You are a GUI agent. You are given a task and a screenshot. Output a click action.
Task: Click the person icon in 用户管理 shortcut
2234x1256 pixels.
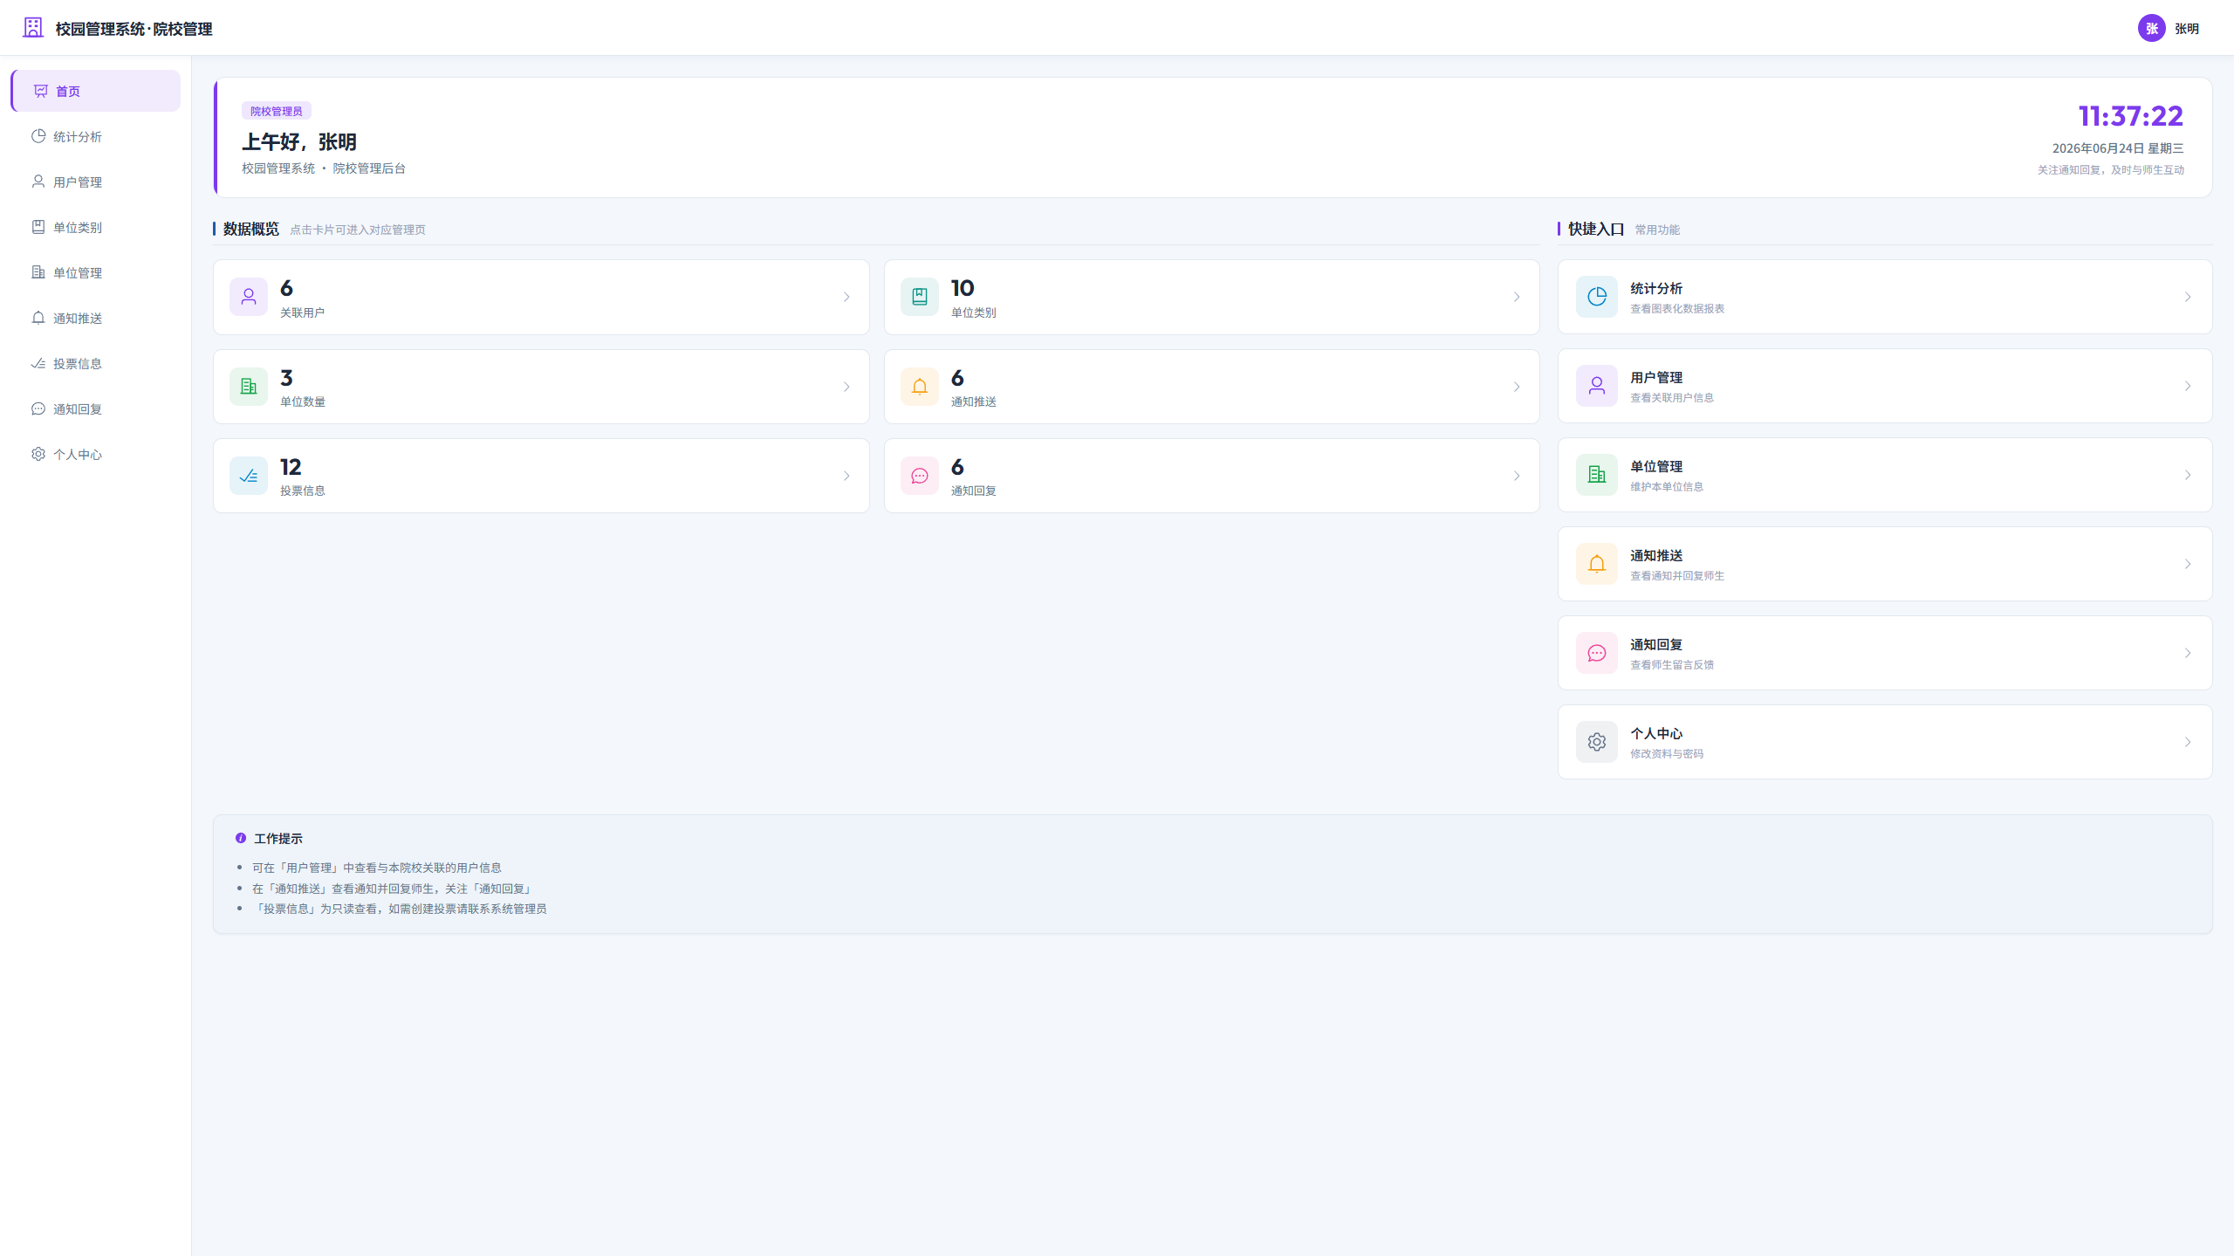click(x=1597, y=386)
